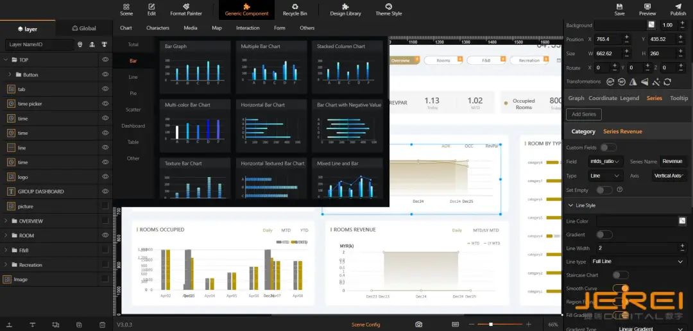Click the screenshot camera icon
The height and width of the screenshot is (331, 693).
(419, 325)
